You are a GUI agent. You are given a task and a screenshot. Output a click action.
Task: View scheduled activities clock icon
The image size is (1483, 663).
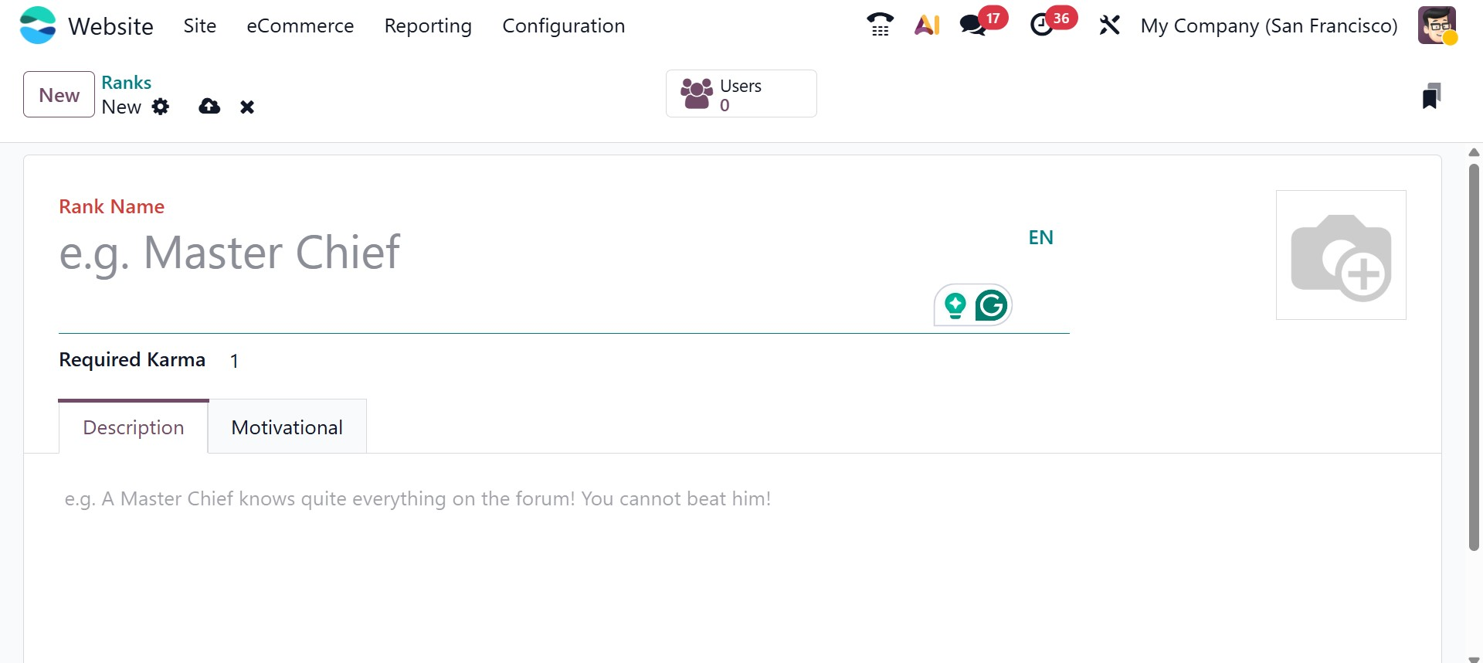coord(1042,25)
